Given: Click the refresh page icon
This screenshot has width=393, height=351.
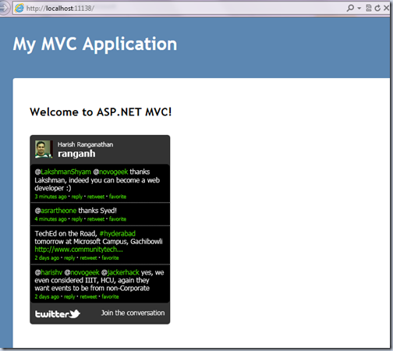Looking at the screenshot, I should point(377,8).
